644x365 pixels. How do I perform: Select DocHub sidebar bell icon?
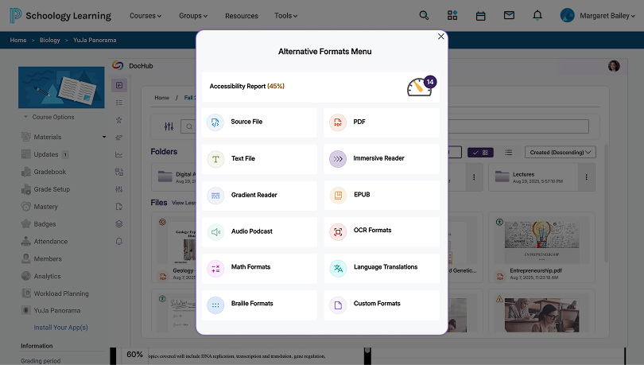coord(119,242)
